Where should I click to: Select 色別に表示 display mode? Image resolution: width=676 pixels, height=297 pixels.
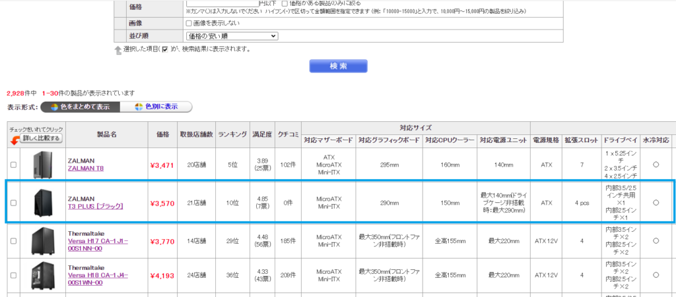[156, 107]
